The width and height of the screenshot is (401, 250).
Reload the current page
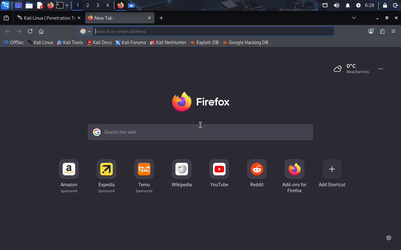tap(30, 31)
